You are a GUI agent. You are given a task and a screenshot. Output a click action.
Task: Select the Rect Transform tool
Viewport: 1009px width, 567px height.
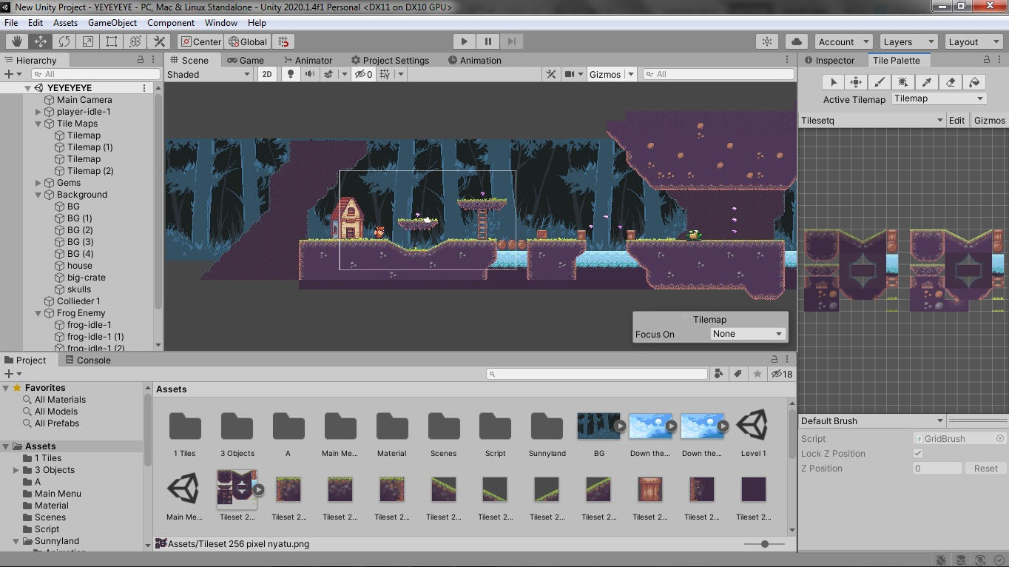tap(112, 41)
